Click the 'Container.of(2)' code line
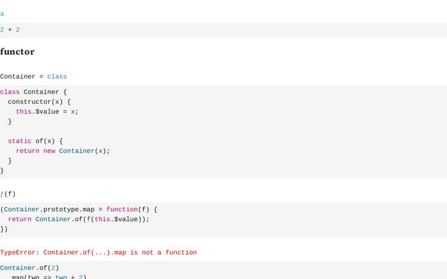 (x=29, y=268)
